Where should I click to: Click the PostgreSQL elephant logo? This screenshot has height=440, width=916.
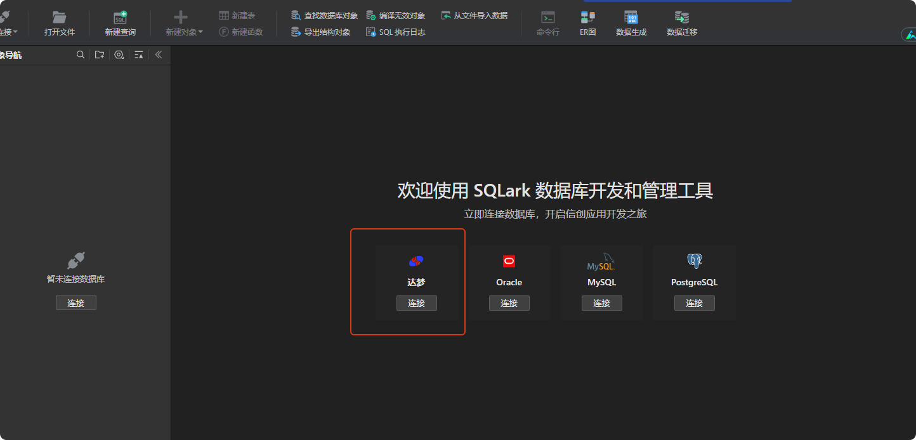(x=695, y=261)
